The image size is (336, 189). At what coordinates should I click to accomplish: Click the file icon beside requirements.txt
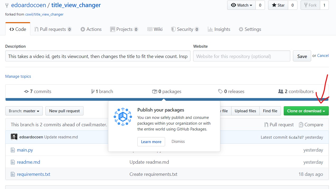pos(13,174)
